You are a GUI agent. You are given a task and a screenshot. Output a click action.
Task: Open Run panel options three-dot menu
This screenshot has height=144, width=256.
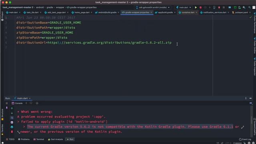(x=246, y=98)
